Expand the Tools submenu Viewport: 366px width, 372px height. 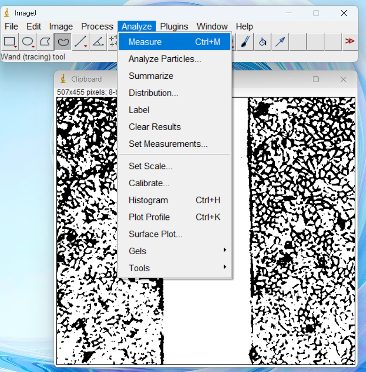[x=174, y=268]
